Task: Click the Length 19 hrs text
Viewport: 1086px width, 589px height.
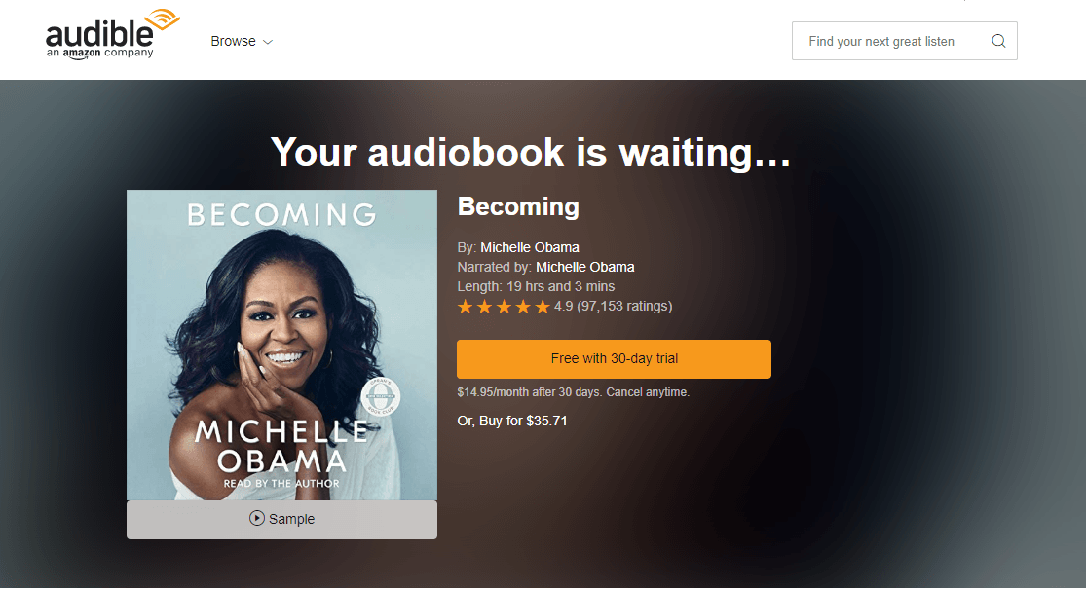Action: coord(536,286)
